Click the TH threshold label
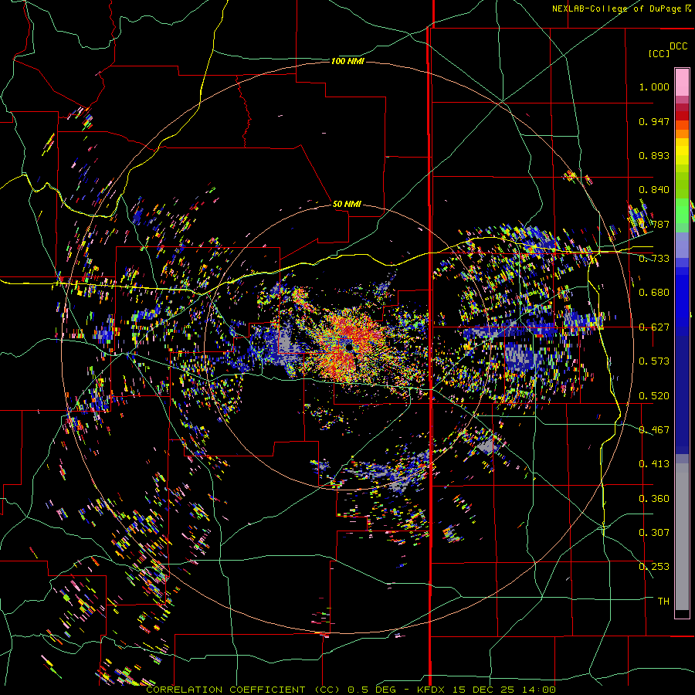 [x=663, y=602]
